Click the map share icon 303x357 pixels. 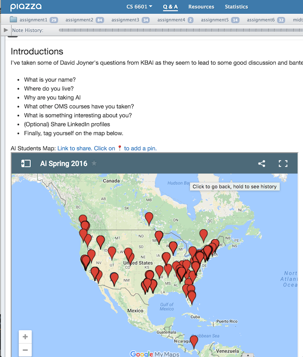(261, 163)
